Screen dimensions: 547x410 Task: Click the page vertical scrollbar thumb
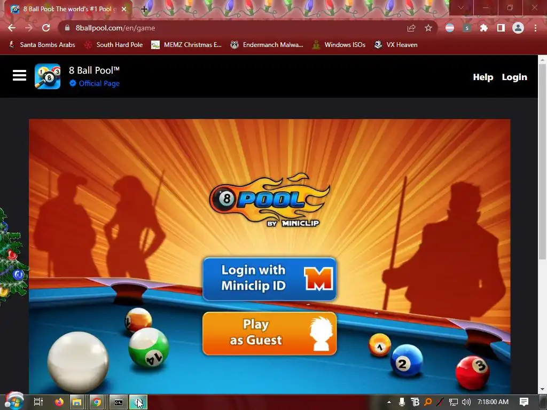tap(542, 162)
